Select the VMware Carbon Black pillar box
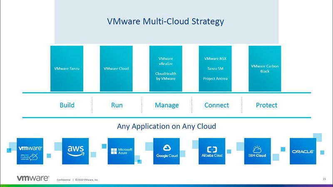 pos(265,69)
